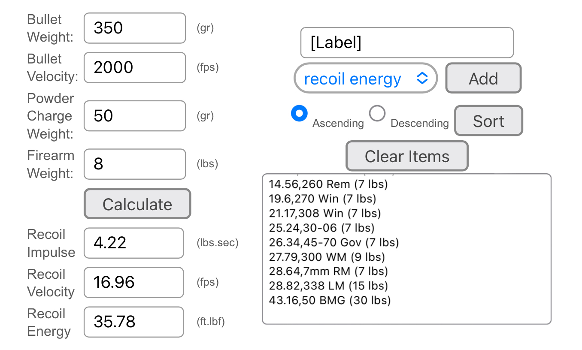This screenshot has width=582, height=350.
Task: Click the '(fps)' unit beside Recoil Velocity
Action: click(208, 282)
